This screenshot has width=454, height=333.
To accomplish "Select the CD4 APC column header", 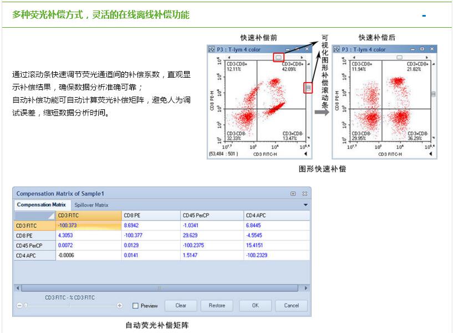I will coord(277,216).
